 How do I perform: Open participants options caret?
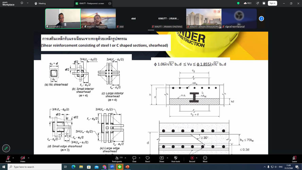tap(125, 158)
